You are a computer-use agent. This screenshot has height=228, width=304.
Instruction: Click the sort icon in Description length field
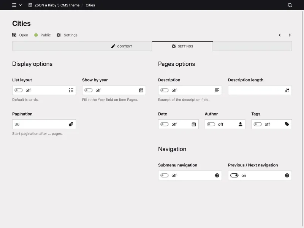287,90
